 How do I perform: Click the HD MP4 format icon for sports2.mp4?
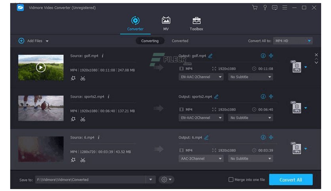coord(296,107)
